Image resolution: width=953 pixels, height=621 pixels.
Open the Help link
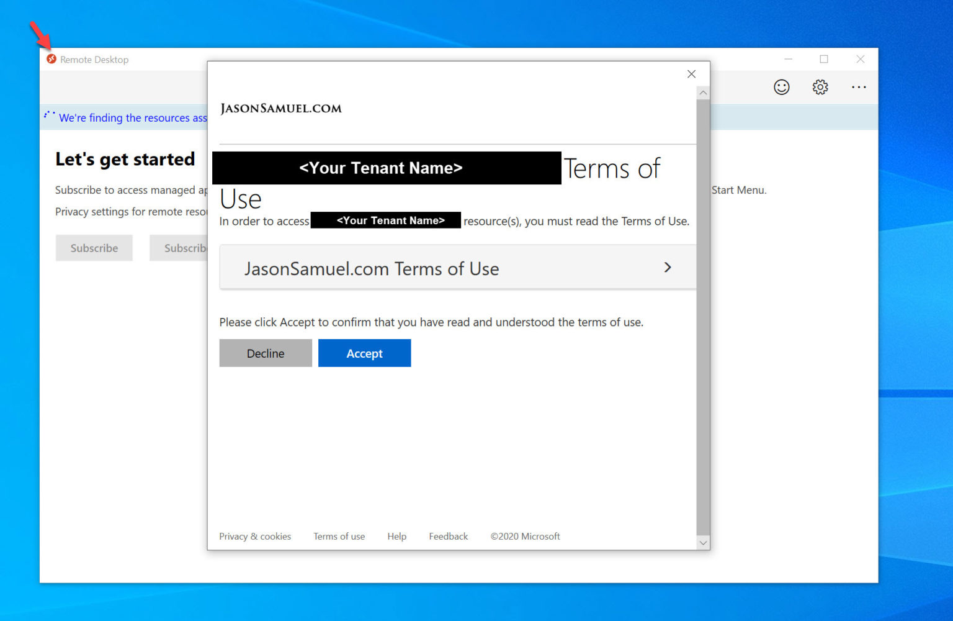point(396,536)
